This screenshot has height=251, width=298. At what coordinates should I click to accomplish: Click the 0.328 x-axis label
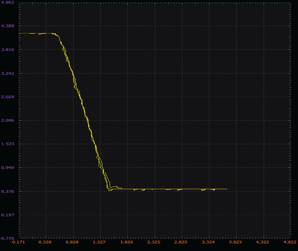coord(45,242)
